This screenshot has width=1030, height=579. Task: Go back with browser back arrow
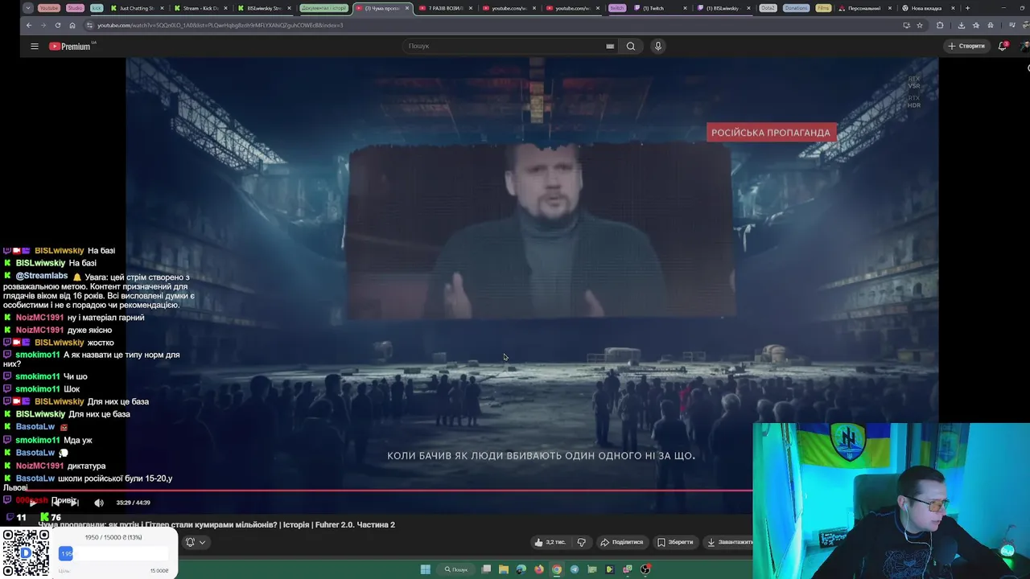[x=29, y=25]
